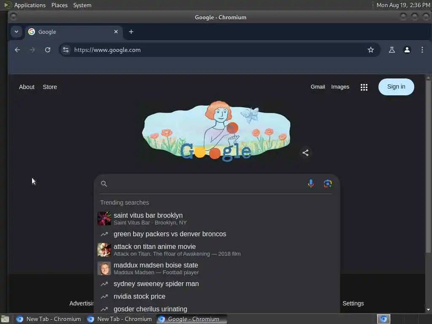Open the Chromium three-dot menu
432x324 pixels.
tap(422, 50)
